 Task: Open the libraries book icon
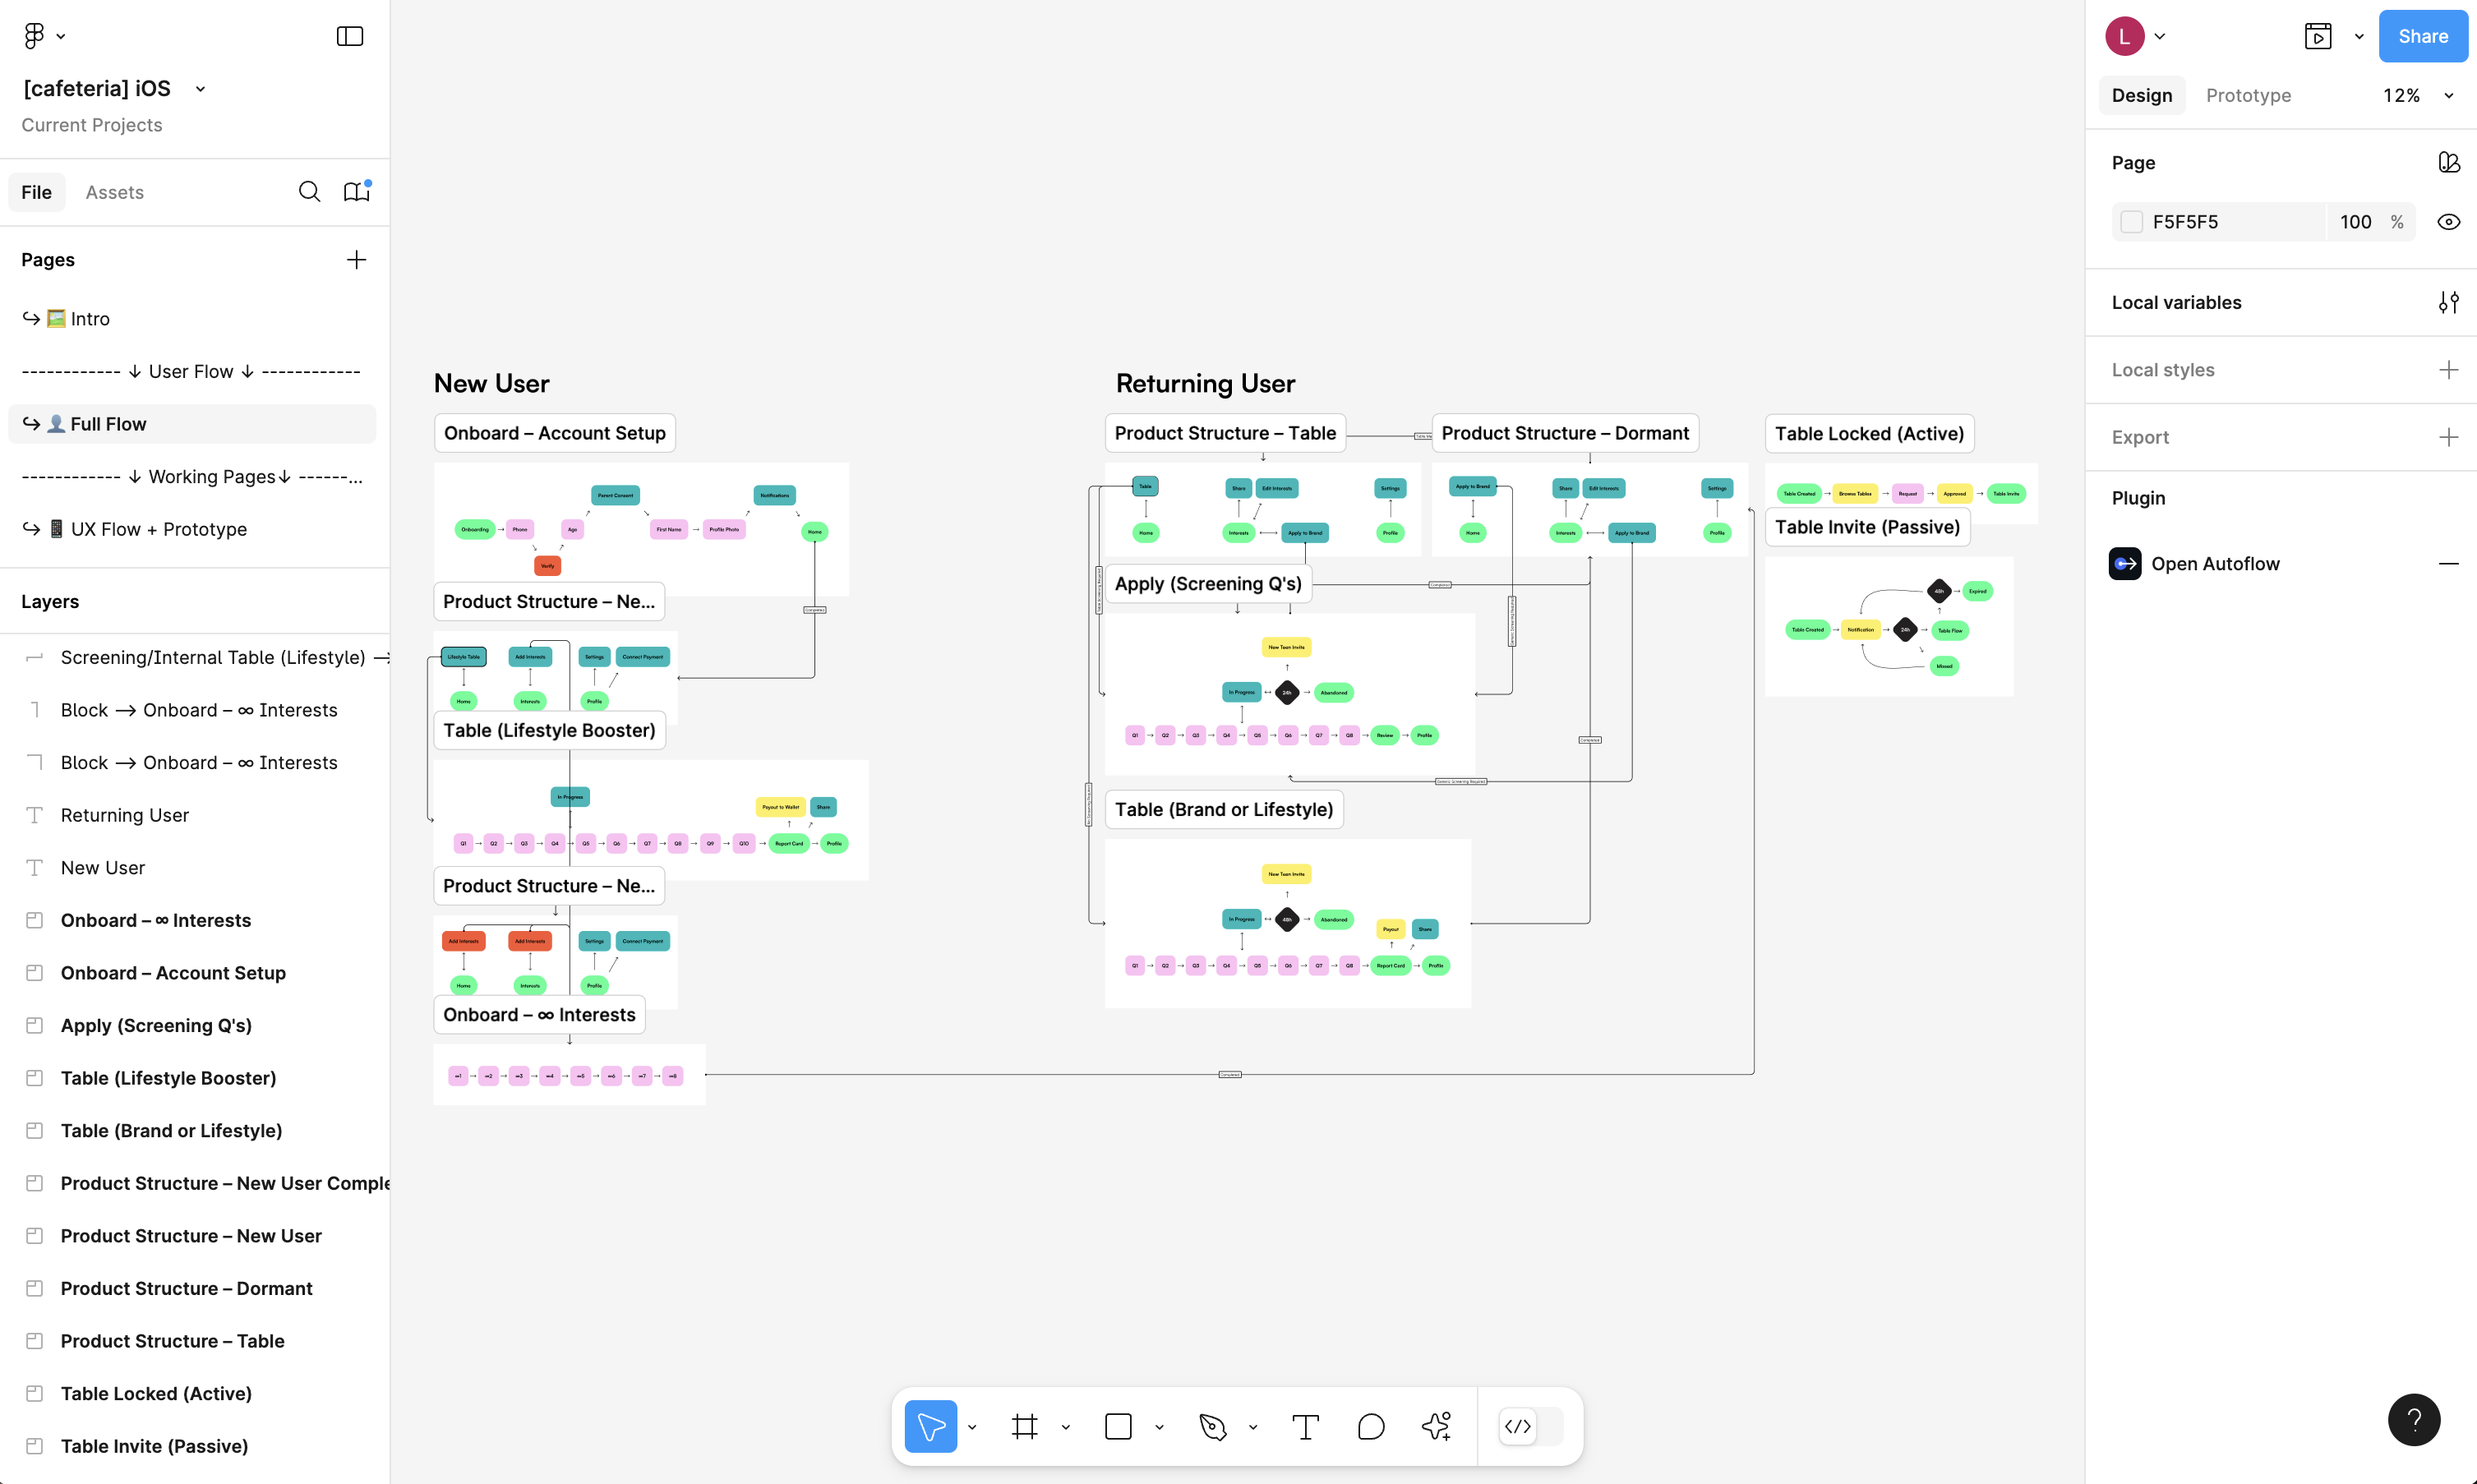tap(356, 192)
